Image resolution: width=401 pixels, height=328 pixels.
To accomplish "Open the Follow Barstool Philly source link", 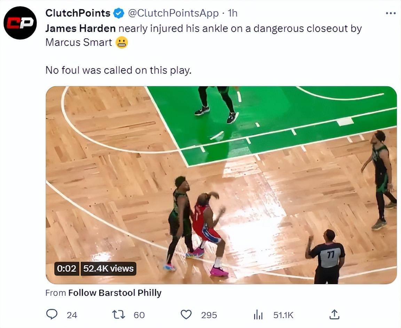I will coord(115,293).
